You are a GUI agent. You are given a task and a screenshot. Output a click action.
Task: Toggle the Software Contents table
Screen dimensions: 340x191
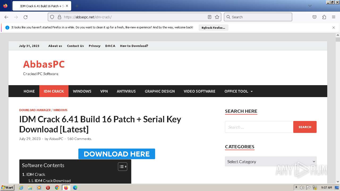[x=122, y=167]
